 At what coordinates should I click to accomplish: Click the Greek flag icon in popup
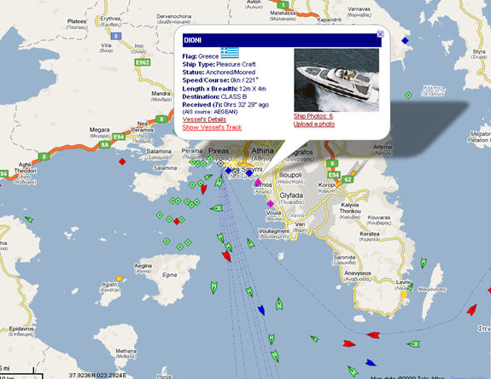(x=230, y=53)
